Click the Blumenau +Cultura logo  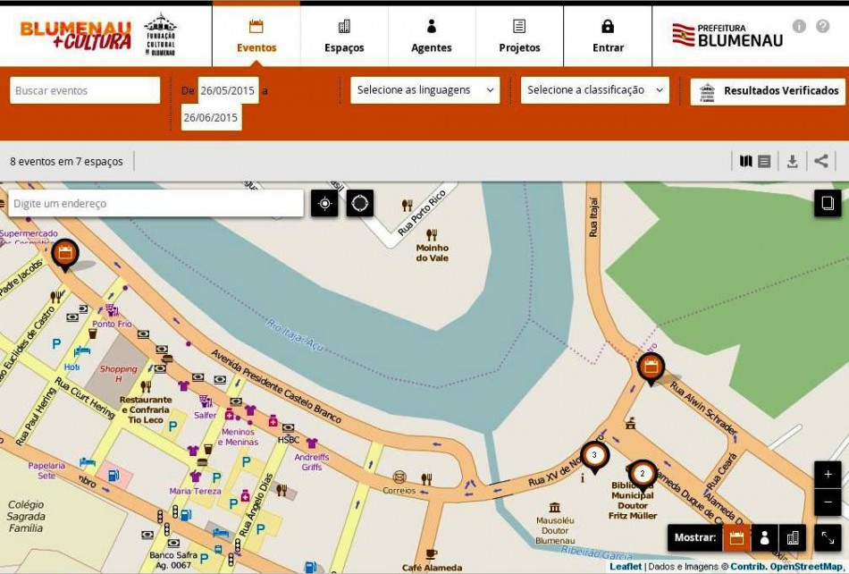coord(76,35)
